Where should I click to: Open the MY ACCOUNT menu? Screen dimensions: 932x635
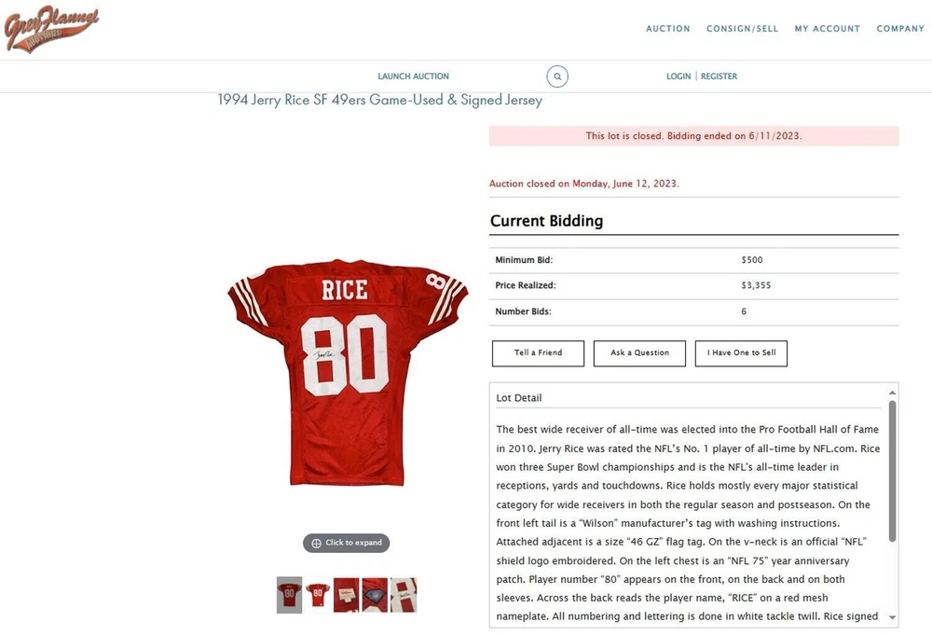[828, 29]
